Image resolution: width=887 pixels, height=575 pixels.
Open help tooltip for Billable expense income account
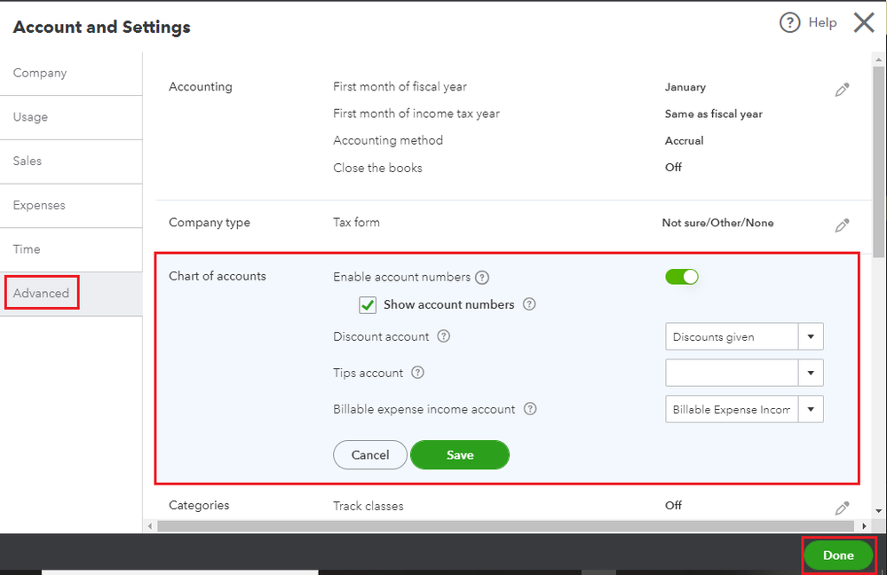[530, 409]
